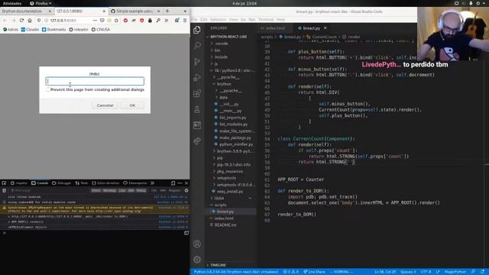
Task: Click Live Share in the status bar
Action: 314,272
